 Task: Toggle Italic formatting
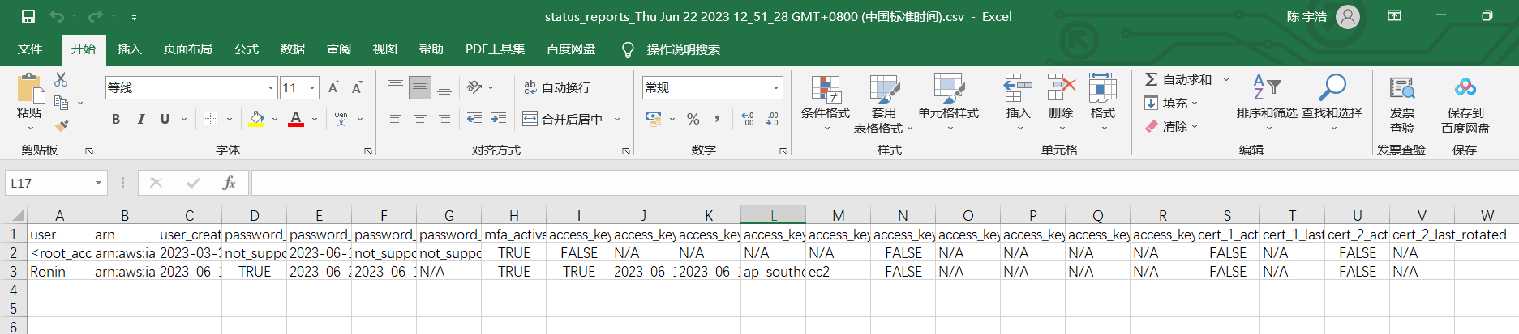click(140, 119)
